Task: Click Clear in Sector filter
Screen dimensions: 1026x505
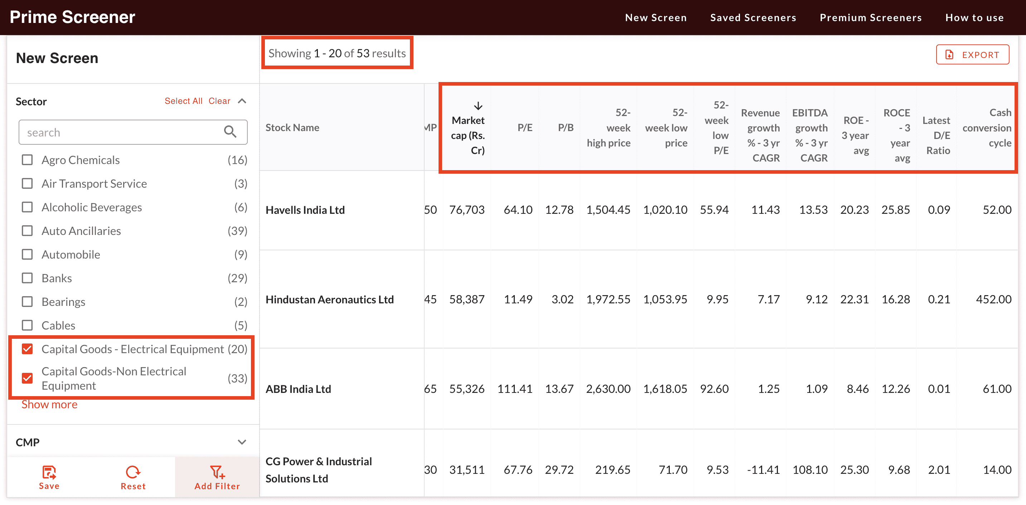Action: (219, 101)
